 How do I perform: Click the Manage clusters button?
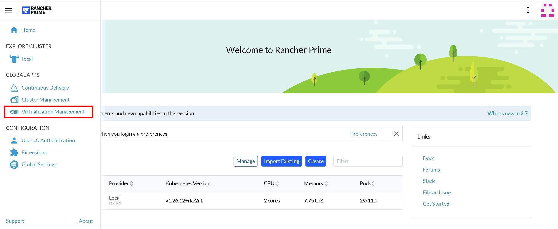pos(246,161)
